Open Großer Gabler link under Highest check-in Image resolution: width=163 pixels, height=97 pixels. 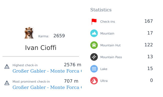[47, 71]
